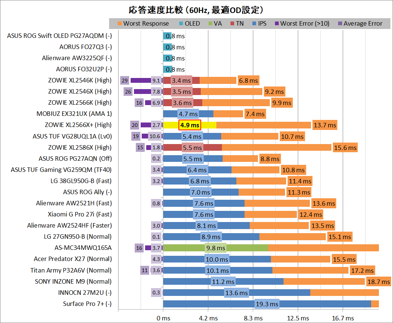The image size is (393, 323).
Task: Click the 15.6 ms worst response label
Action: pyautogui.click(x=345, y=148)
